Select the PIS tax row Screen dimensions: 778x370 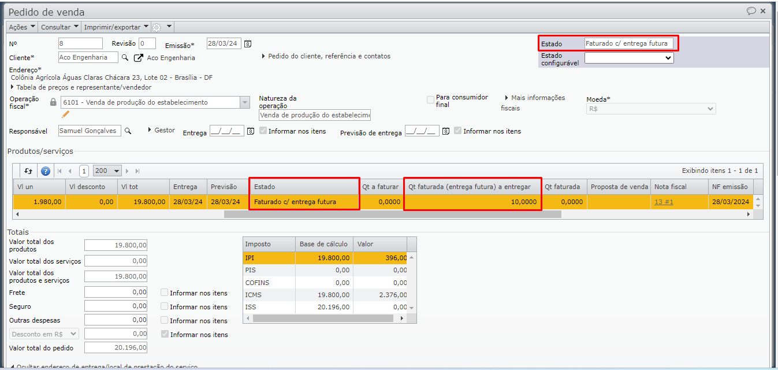(325, 270)
